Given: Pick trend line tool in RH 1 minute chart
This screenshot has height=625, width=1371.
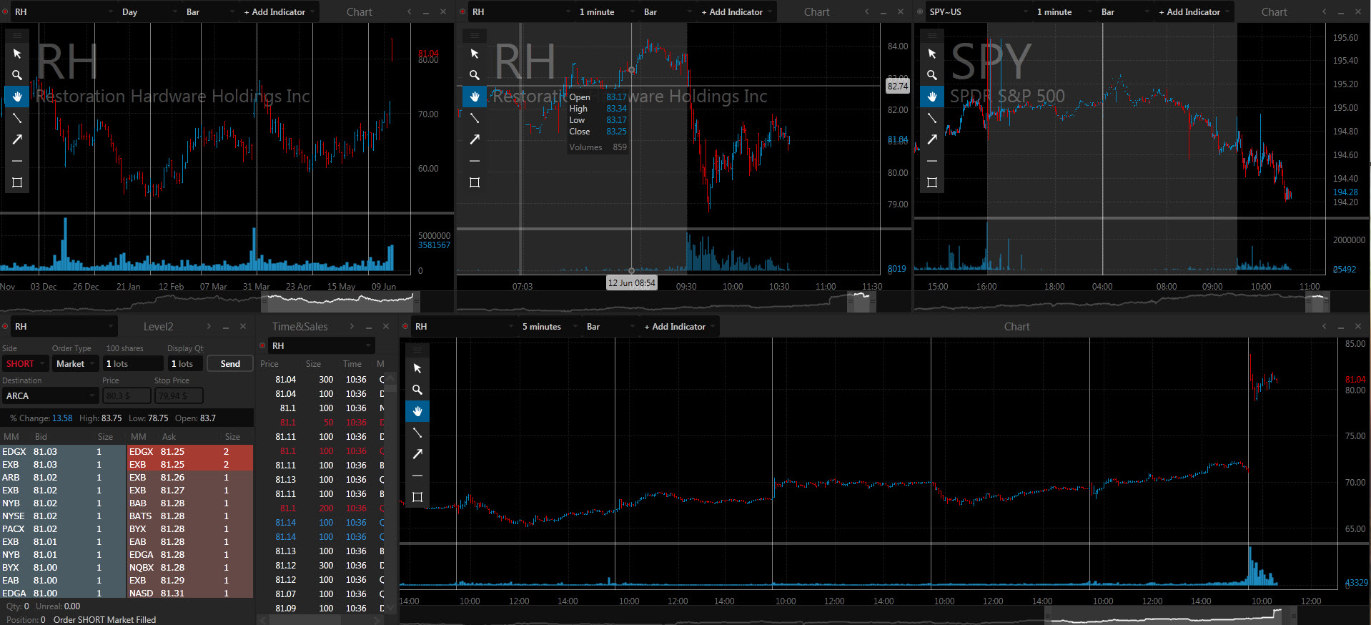Looking at the screenshot, I should 475,118.
